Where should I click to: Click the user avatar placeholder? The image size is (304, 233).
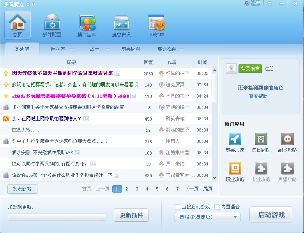[x=231, y=68]
